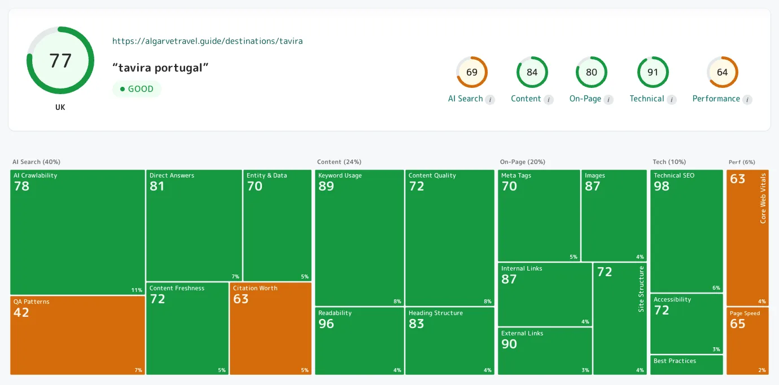The width and height of the screenshot is (779, 385).
Task: Open the Best Practices tile
Action: (x=686, y=365)
